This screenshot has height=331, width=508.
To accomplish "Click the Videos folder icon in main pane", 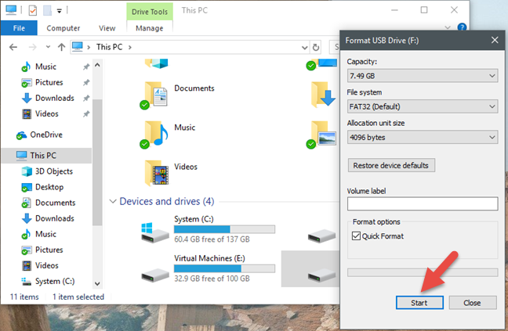I will (x=157, y=173).
